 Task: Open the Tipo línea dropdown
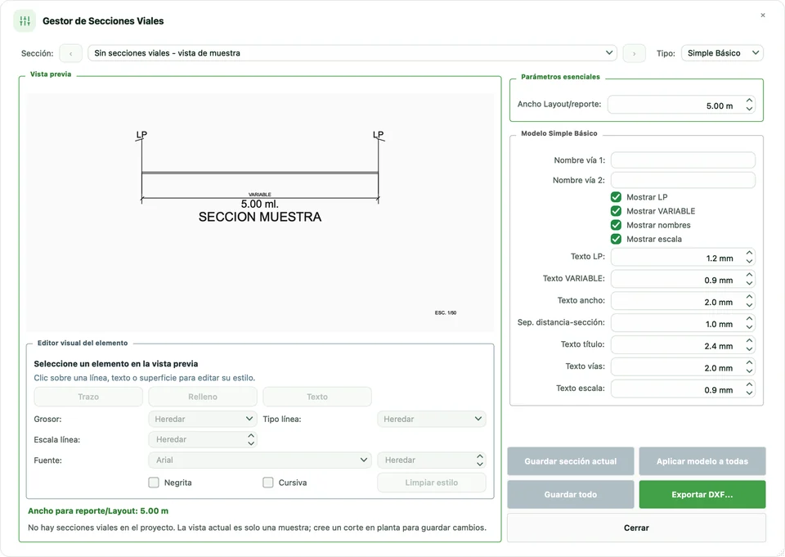coord(432,419)
